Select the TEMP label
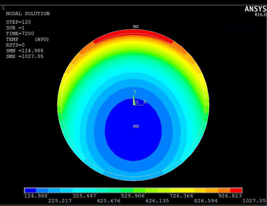Screen dimensions: 267x206 [12, 39]
